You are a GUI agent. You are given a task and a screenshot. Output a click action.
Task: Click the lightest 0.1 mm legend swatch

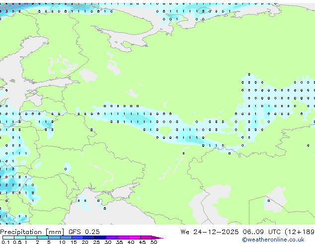coord(8,238)
